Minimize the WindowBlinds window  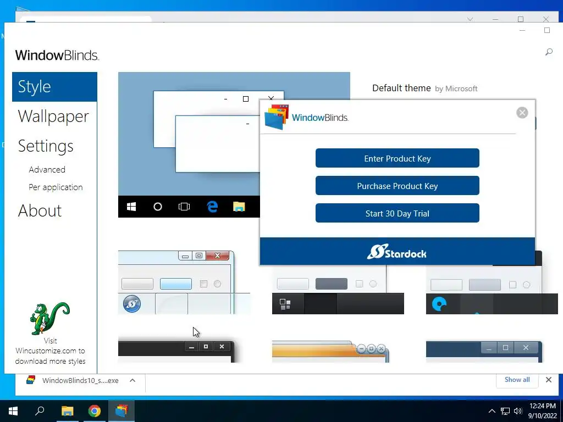522,31
